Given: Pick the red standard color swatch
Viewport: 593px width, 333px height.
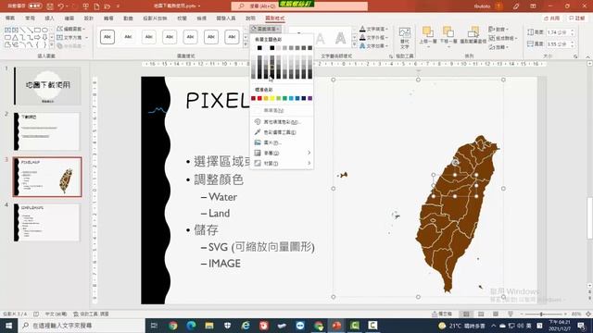Looking at the screenshot, I should [x=259, y=98].
